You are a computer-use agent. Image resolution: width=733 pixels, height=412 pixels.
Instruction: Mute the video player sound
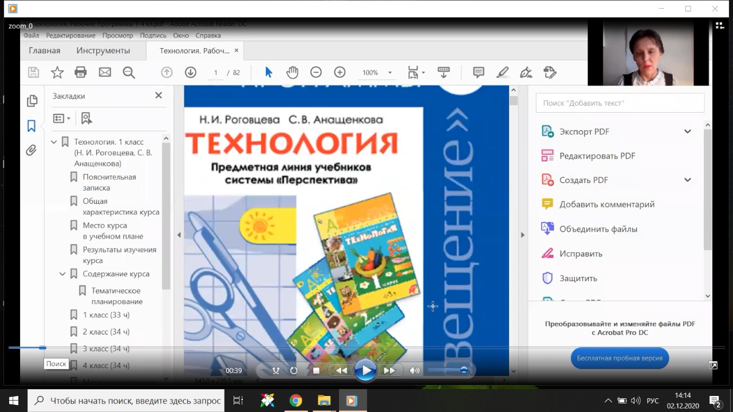(415, 370)
